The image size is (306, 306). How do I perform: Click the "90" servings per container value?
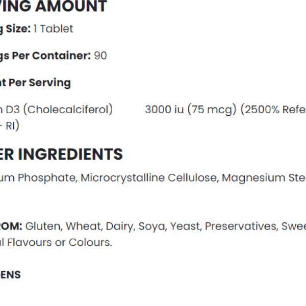click(100, 56)
